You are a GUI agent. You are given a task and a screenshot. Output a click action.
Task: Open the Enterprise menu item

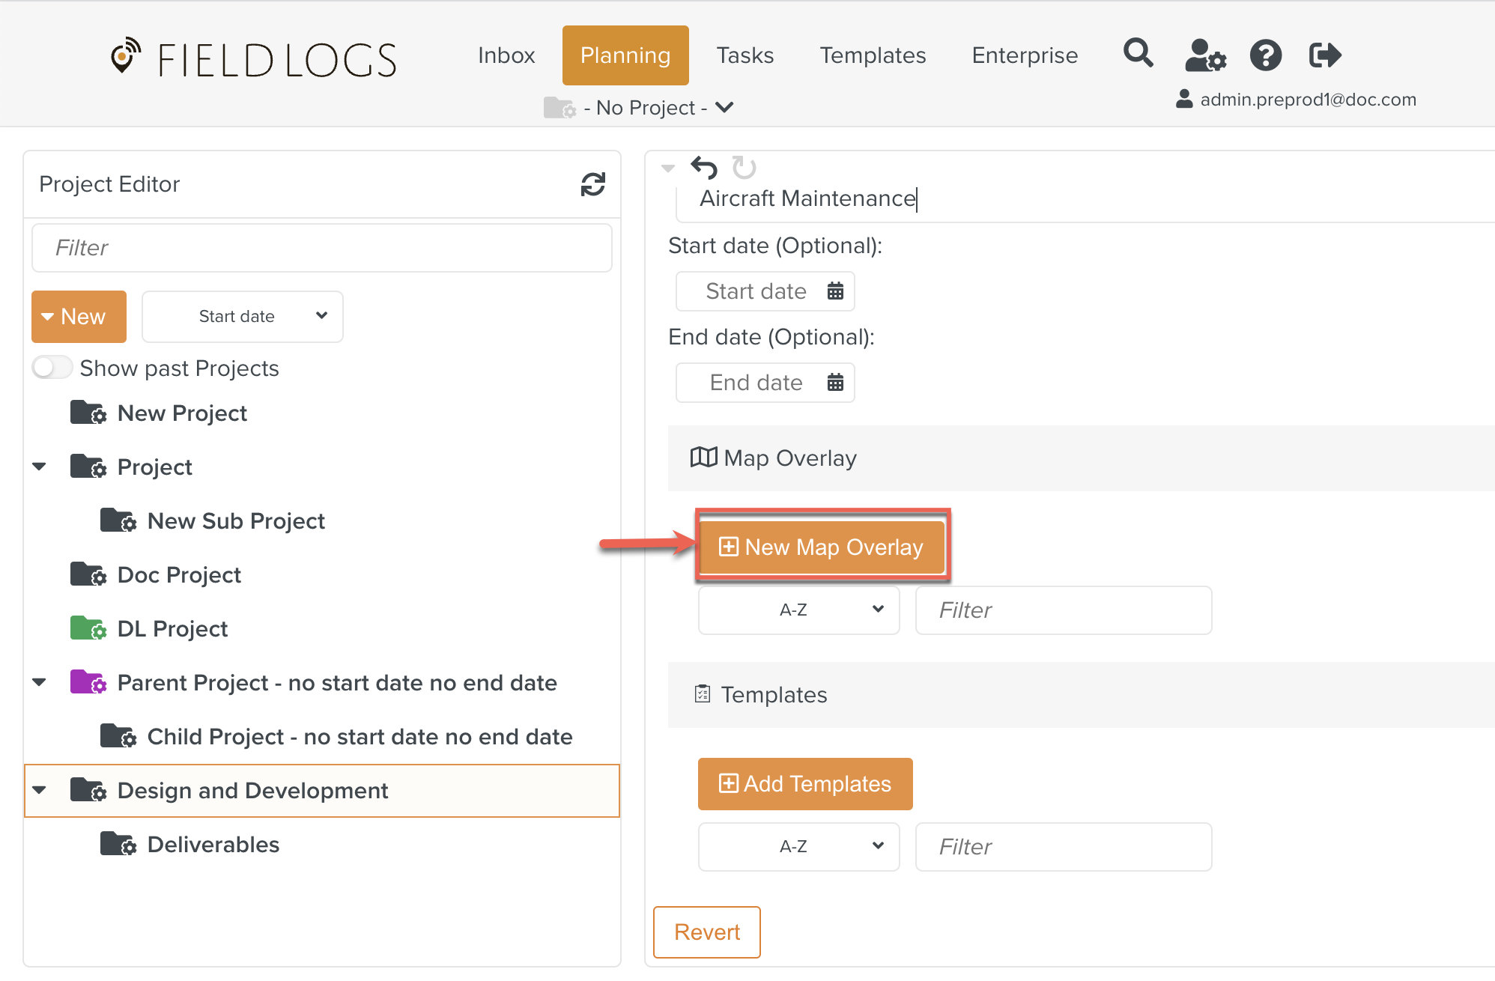click(1025, 55)
